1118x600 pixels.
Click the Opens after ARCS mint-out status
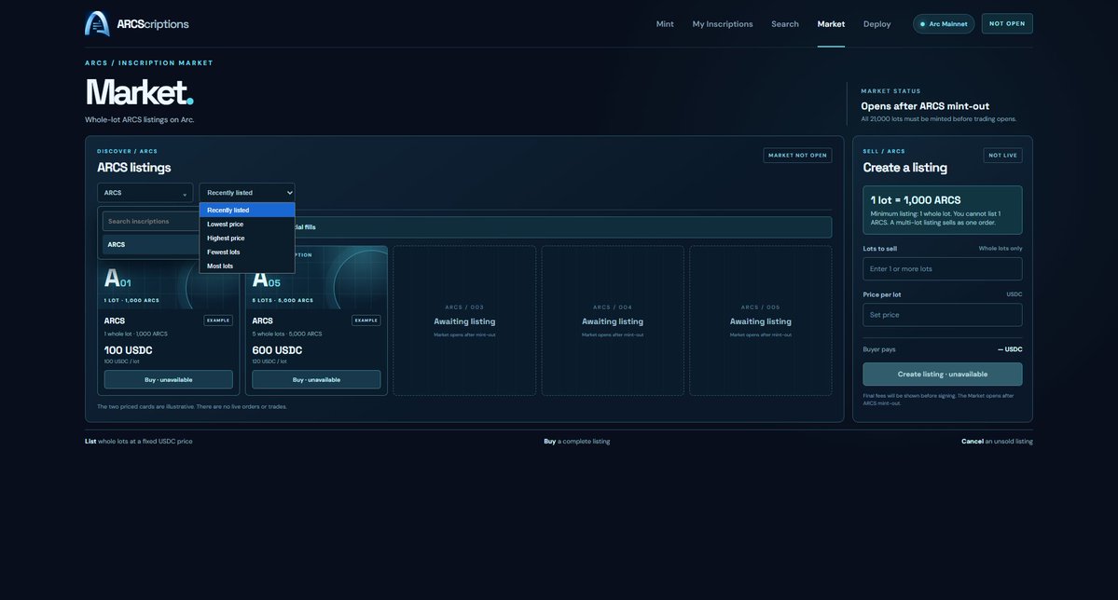click(925, 106)
